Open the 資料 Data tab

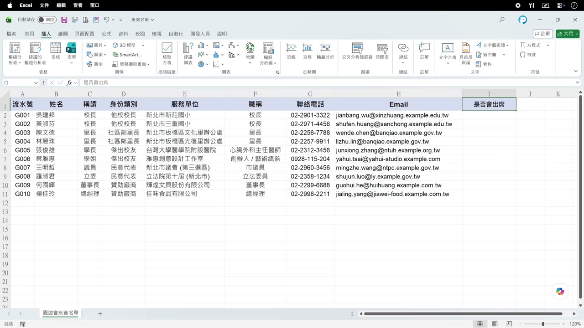coord(123,34)
